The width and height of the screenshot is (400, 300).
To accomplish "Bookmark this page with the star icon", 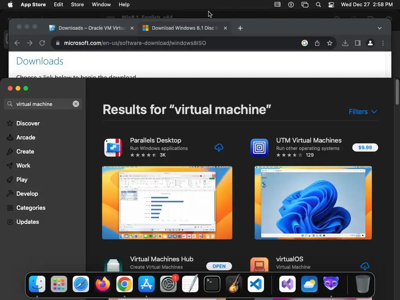I will click(330, 43).
